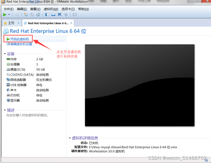Open the snapshot manager icon
211x163 pixels.
pyautogui.click(x=38, y=15)
